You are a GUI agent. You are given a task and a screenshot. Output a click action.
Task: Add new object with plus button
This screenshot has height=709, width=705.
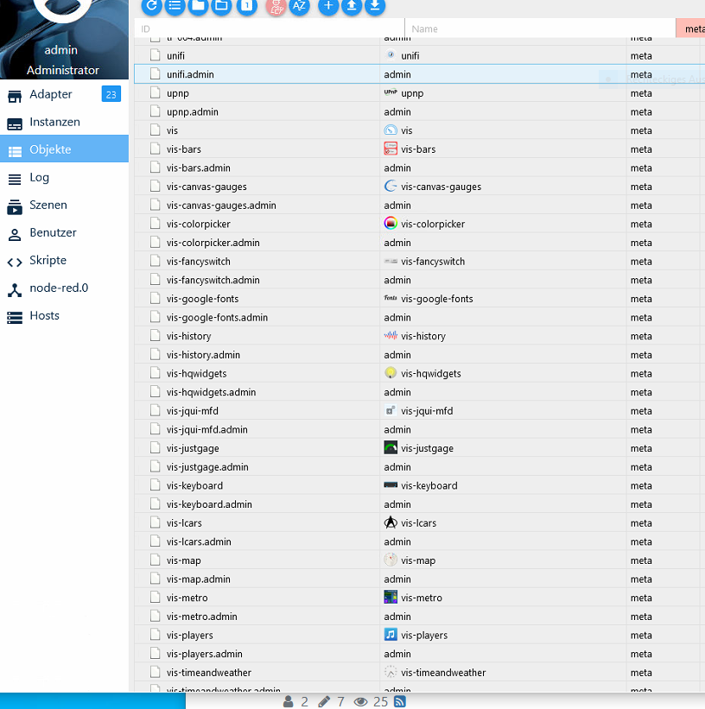coord(328,6)
